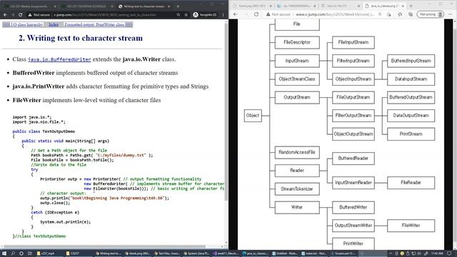Click Edge Not syncing profile button
The height and width of the screenshot is (257, 457).
click(x=430, y=14)
